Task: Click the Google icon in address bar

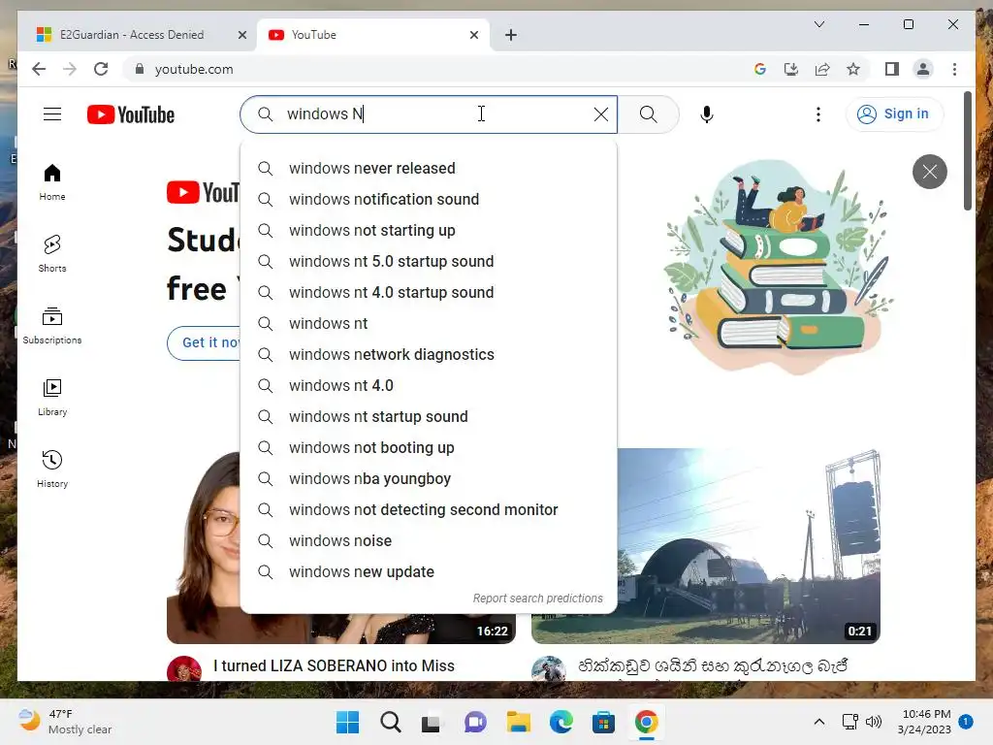Action: (x=760, y=69)
